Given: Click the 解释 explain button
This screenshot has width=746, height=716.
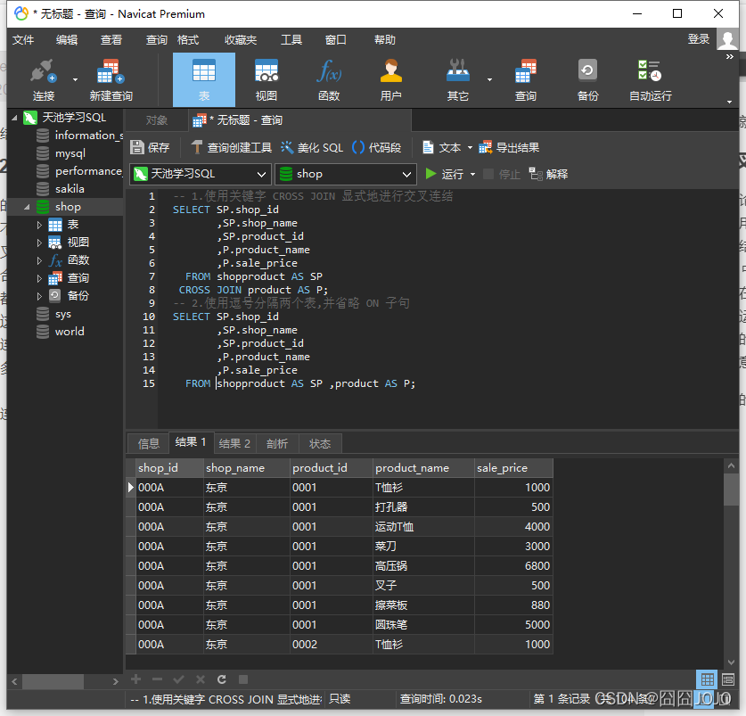Looking at the screenshot, I should (548, 174).
